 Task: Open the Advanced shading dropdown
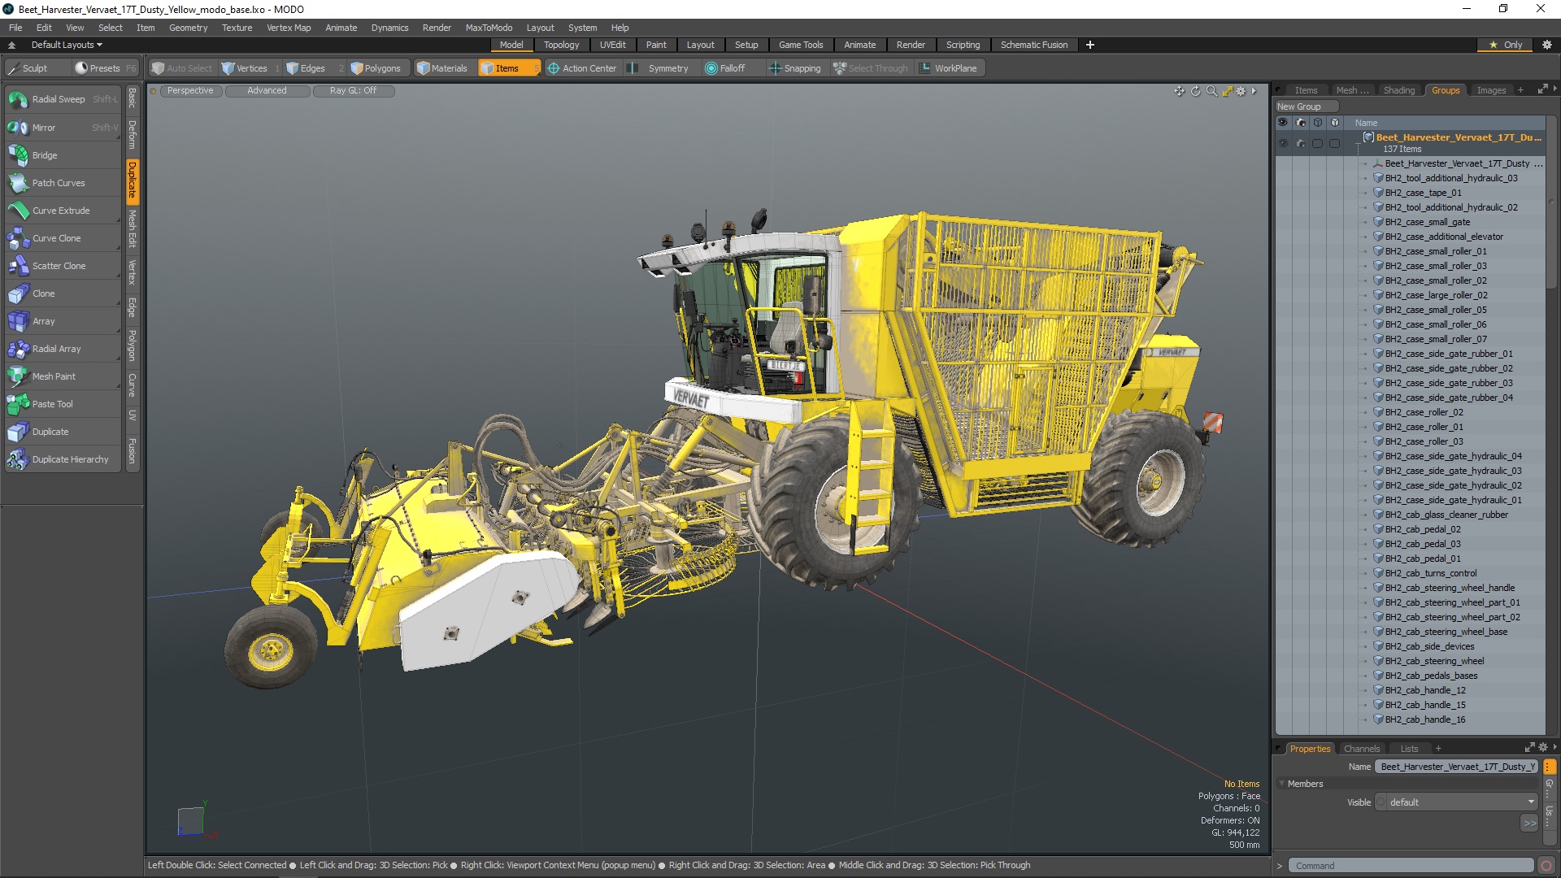click(267, 91)
